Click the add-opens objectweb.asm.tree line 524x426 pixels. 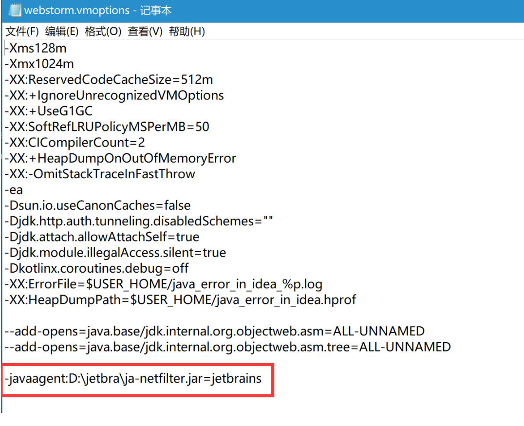coord(227,347)
